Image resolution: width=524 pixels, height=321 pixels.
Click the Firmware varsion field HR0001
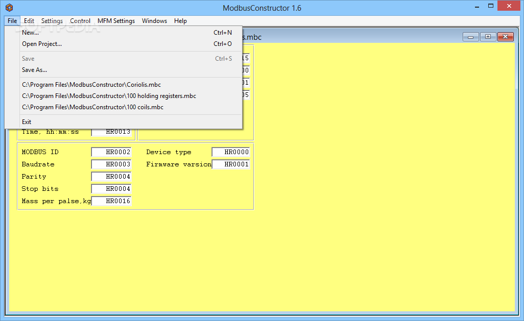pos(231,164)
